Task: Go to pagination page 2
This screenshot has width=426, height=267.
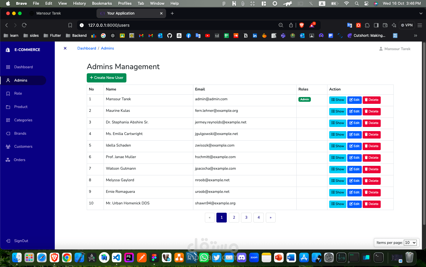Action: (234, 217)
